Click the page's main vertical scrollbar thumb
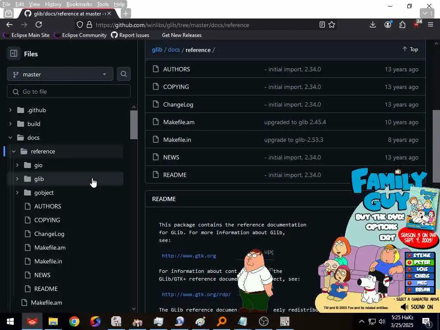440x330 pixels. [436, 146]
